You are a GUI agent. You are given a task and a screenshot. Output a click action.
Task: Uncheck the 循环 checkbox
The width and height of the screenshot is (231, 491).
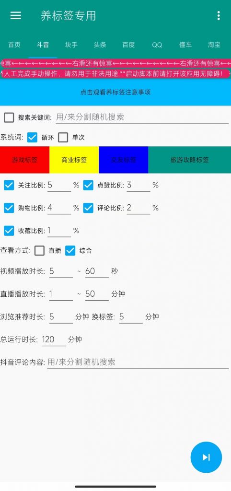coord(32,138)
